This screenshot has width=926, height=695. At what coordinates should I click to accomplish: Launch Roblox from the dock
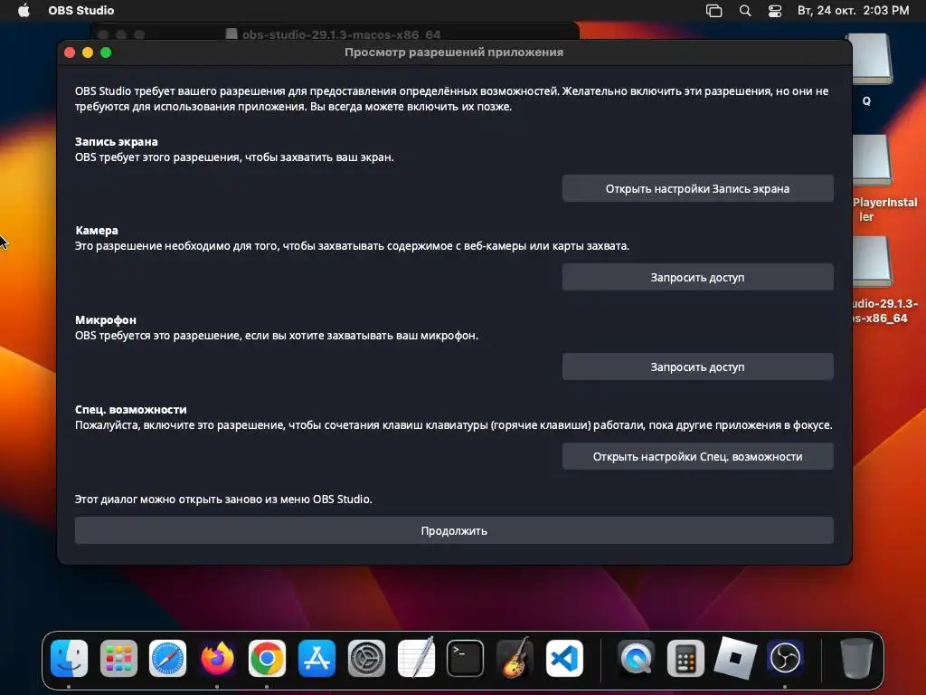pyautogui.click(x=735, y=659)
